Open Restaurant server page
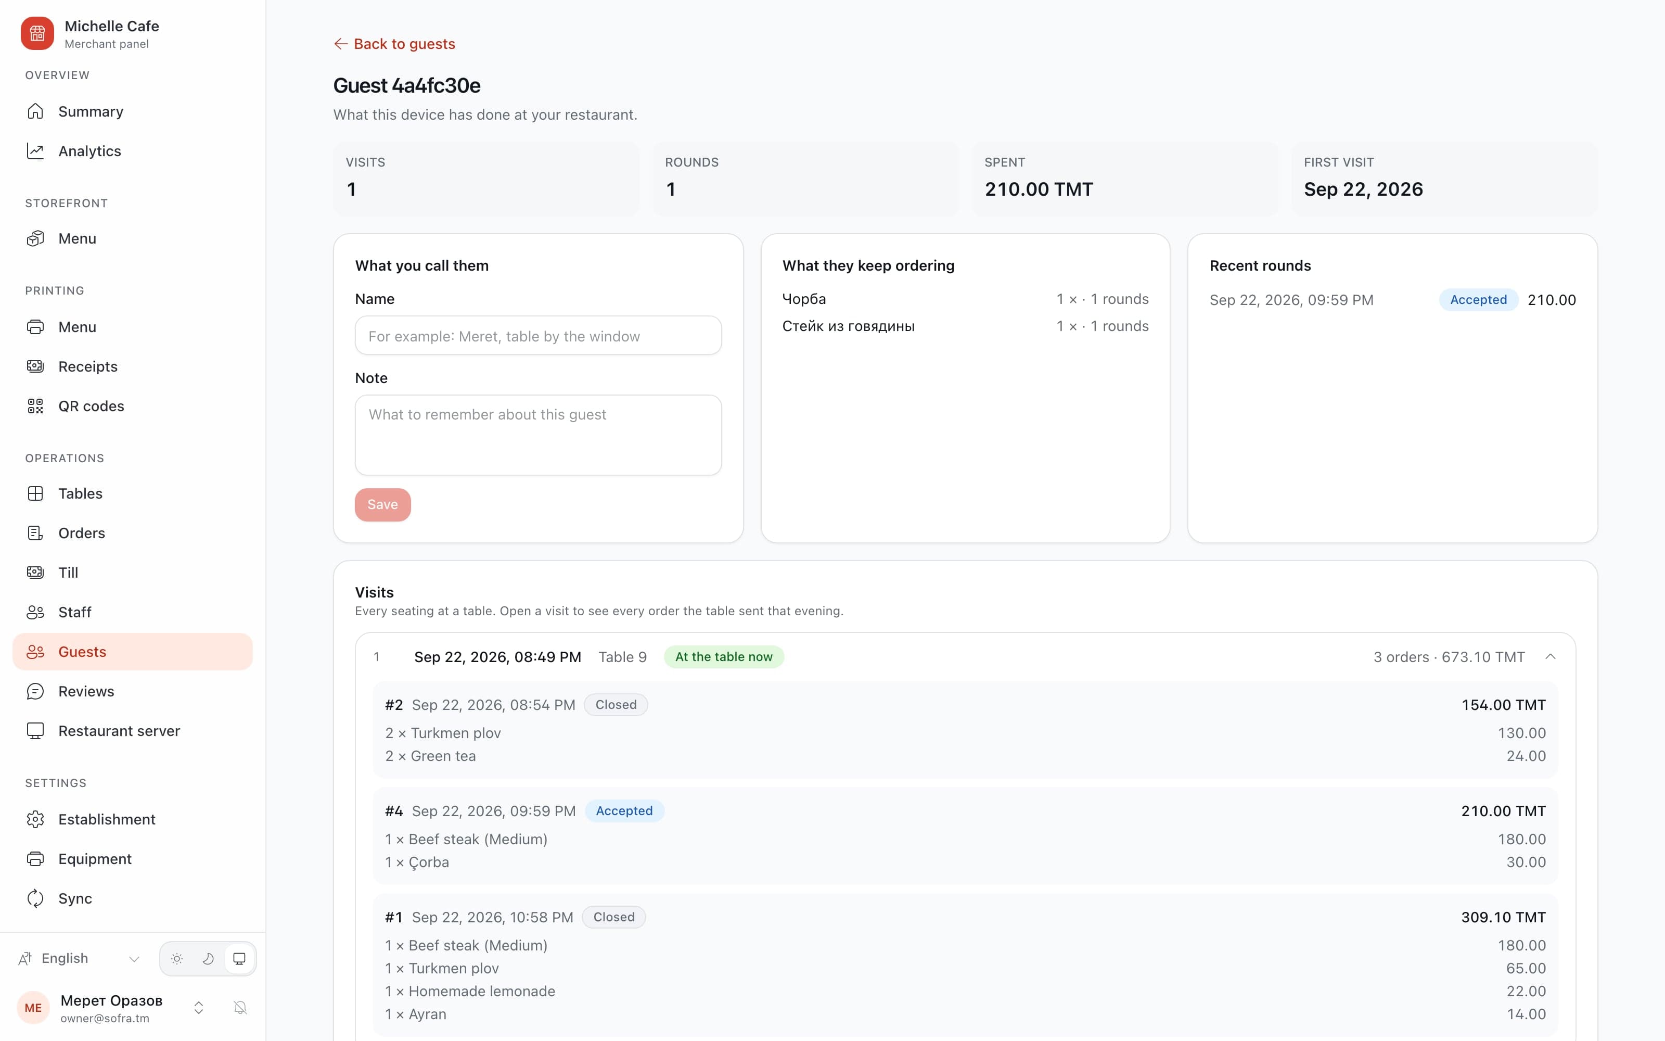Screen dimensions: 1665x1041 coord(133,730)
